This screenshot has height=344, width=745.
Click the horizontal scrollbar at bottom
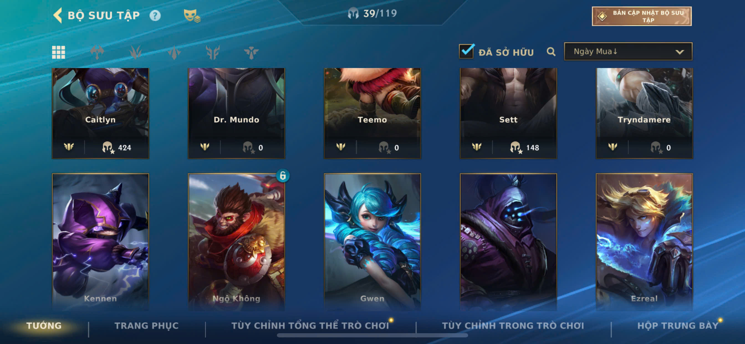pos(372,335)
